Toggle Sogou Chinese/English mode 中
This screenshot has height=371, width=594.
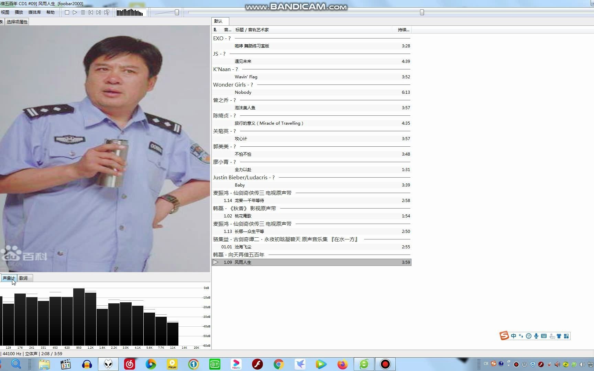pyautogui.click(x=514, y=336)
